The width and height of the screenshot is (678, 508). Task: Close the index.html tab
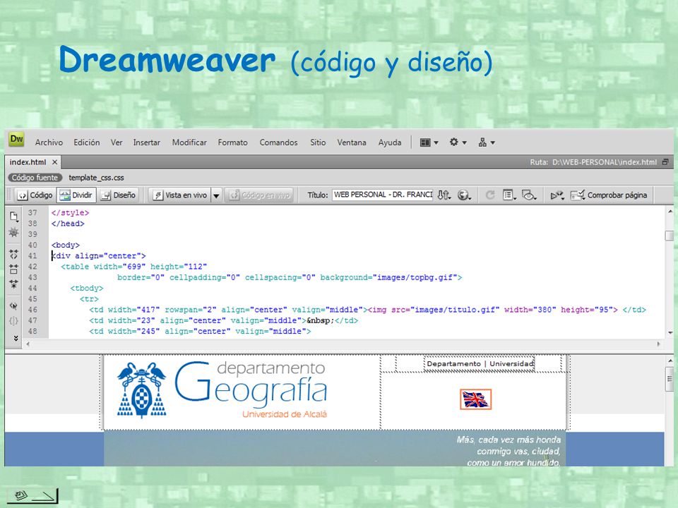point(54,162)
